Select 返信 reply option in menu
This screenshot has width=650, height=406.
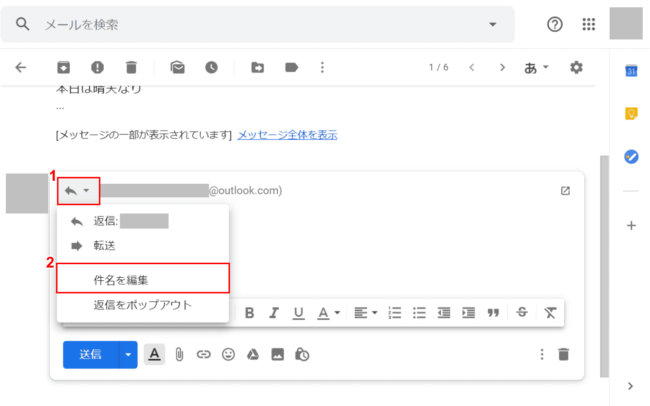(x=143, y=221)
